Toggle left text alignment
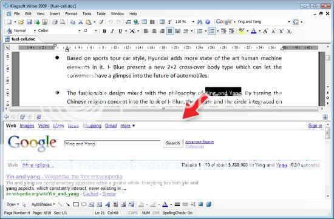This screenshot has width=334, height=219. click(146, 31)
